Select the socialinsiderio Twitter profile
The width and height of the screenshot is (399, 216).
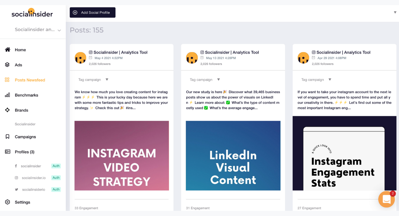[34, 190]
